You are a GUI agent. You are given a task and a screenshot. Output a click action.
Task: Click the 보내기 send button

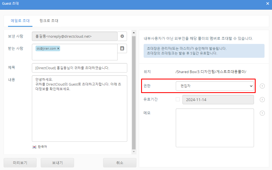click(x=57, y=163)
